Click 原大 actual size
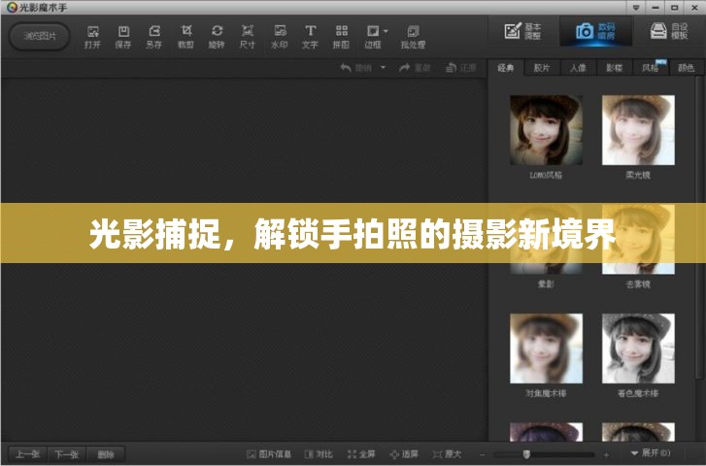The image size is (706, 466). pos(447,453)
